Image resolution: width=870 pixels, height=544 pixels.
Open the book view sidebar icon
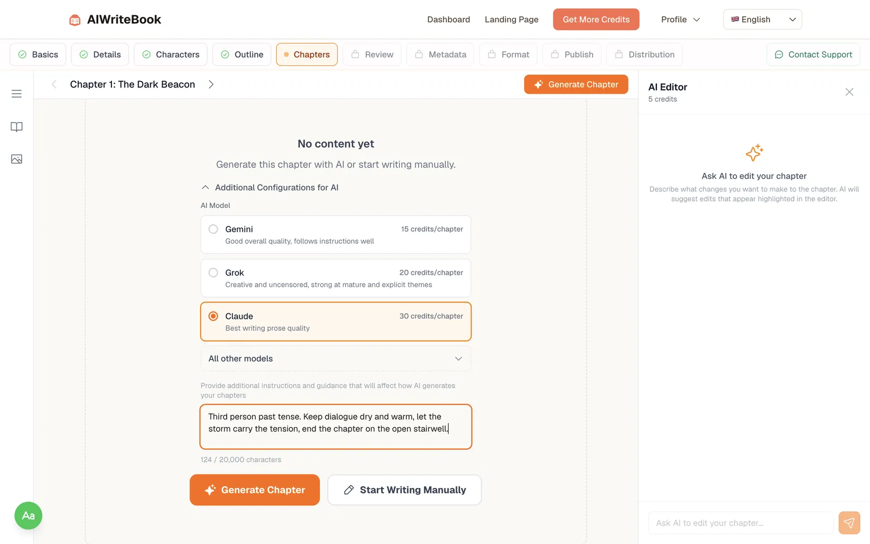point(17,127)
